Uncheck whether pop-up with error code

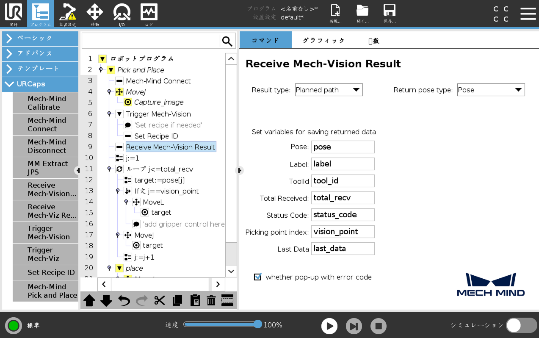coord(257,277)
